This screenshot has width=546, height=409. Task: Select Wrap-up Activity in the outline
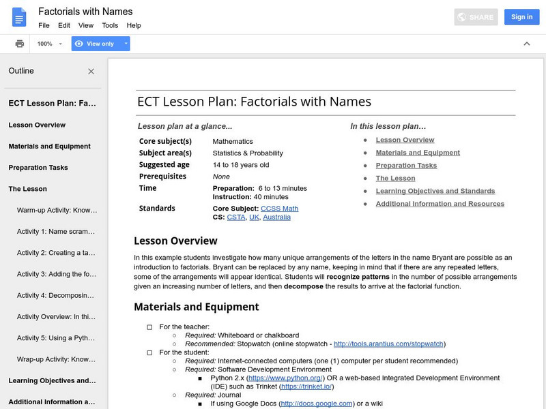click(x=57, y=359)
